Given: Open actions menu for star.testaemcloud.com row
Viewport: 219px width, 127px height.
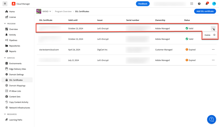Looking at the screenshot, I should 213,49.
